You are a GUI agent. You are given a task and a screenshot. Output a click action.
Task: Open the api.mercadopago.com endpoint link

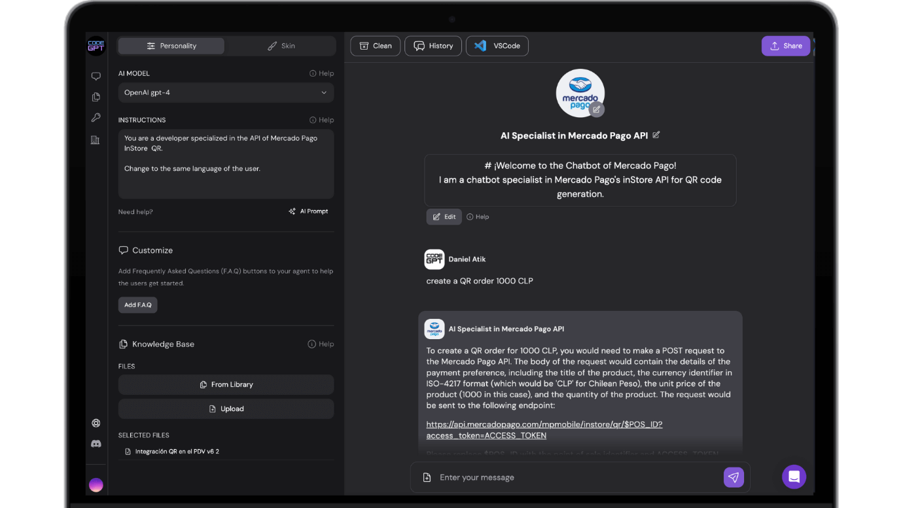point(544,429)
